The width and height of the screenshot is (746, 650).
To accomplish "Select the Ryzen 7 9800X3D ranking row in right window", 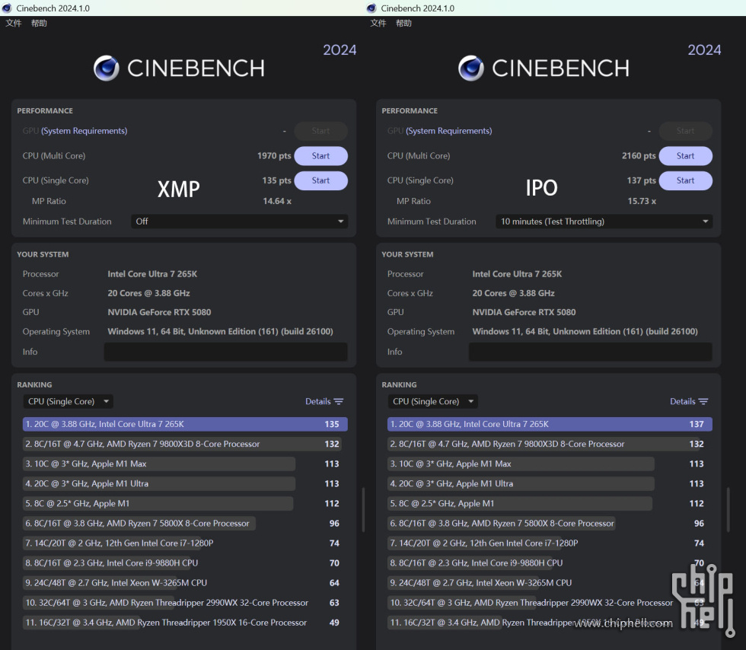I will 550,444.
